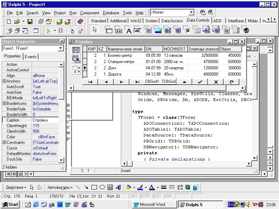
Task: Open the Project menu
Action: click(x=60, y=13)
